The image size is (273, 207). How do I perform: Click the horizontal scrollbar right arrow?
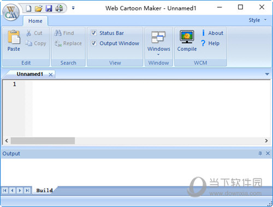click(x=266, y=141)
